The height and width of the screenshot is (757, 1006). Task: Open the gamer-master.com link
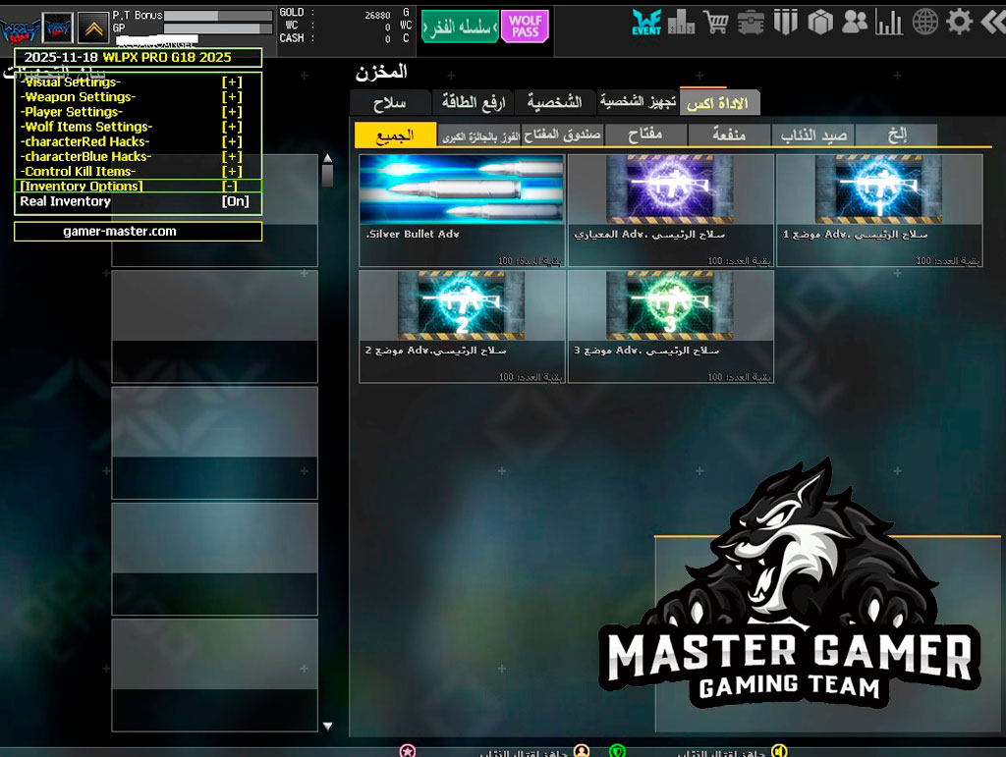(x=138, y=232)
